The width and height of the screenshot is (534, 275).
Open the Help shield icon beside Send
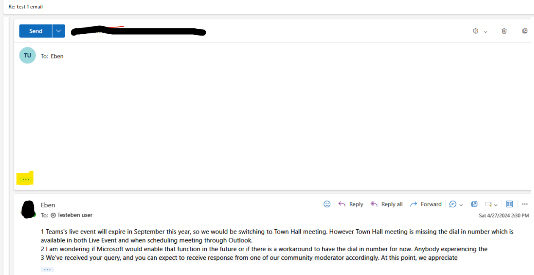475,31
